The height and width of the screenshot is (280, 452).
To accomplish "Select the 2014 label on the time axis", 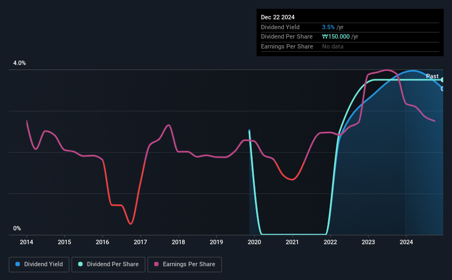I will pos(26,242).
